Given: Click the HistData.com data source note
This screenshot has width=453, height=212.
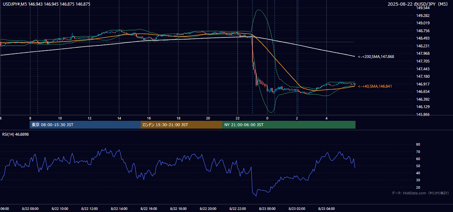Looking at the screenshot, I should click(420, 193).
